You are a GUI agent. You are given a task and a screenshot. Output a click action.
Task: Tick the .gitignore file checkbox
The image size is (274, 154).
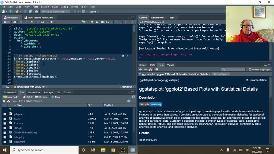click(5, 114)
